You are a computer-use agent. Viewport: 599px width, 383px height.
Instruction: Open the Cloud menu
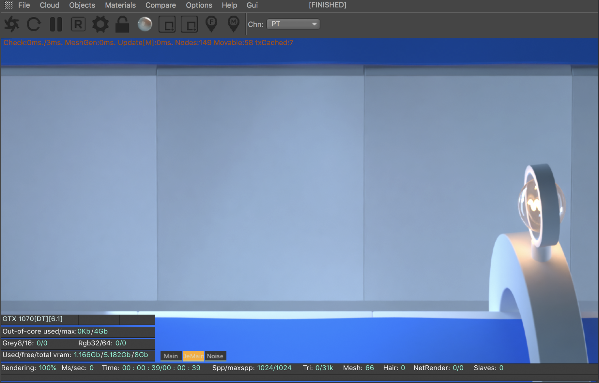[50, 5]
